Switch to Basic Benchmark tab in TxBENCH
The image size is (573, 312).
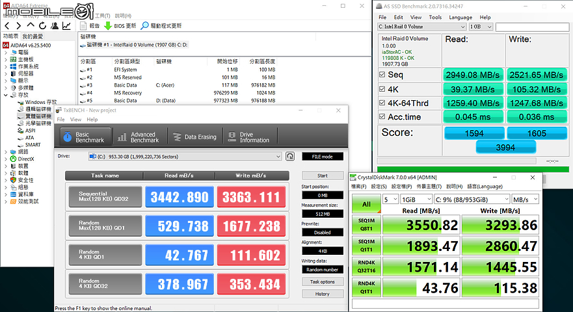coord(84,137)
